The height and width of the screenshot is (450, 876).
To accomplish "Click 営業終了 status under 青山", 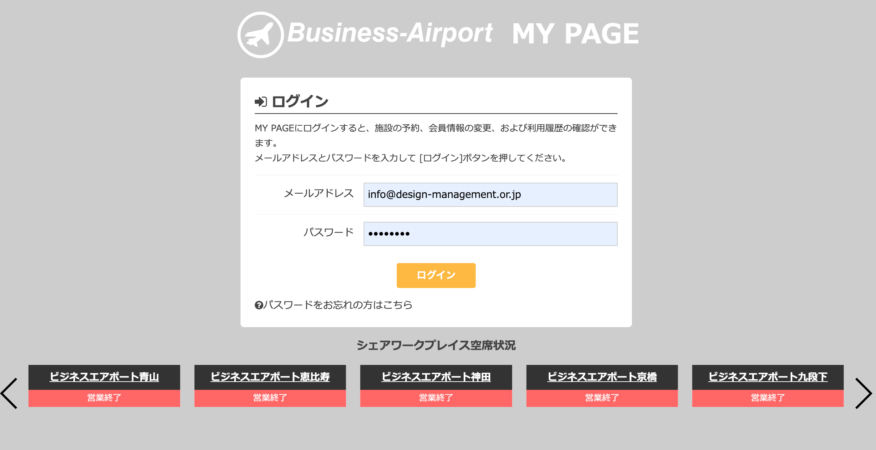I will click(x=104, y=398).
